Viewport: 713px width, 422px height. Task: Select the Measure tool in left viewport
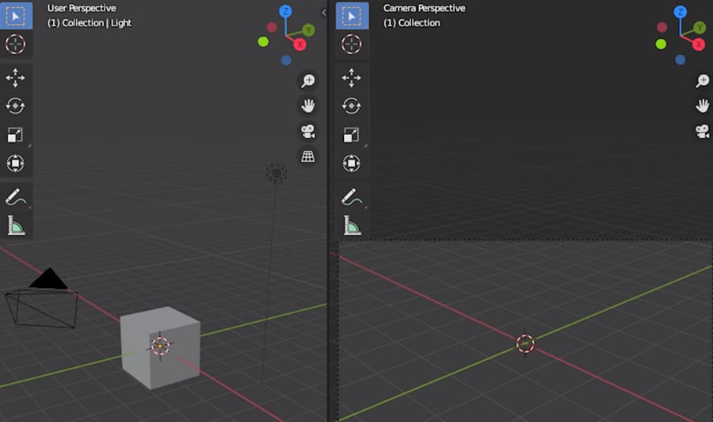tap(16, 226)
